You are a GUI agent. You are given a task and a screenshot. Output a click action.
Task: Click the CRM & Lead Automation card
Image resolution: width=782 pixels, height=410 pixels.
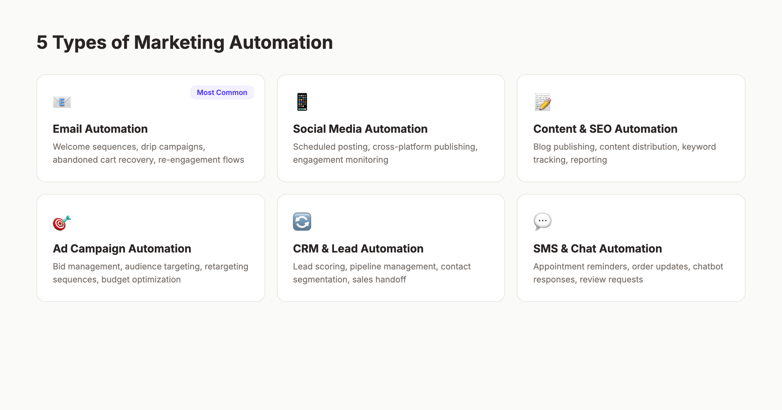pos(391,248)
